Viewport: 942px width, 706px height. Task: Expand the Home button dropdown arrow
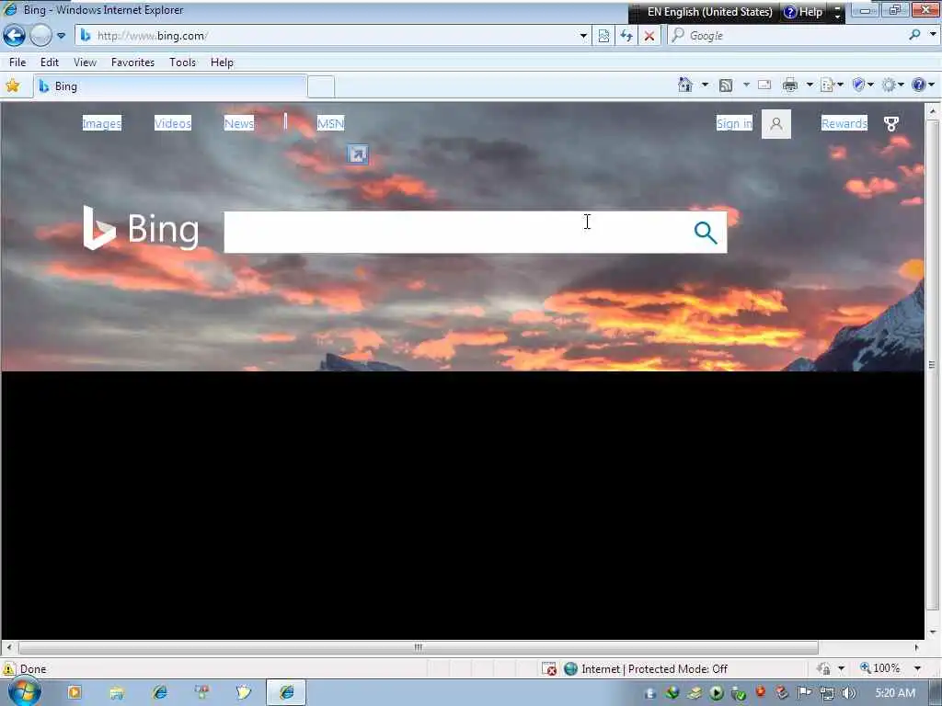point(705,85)
